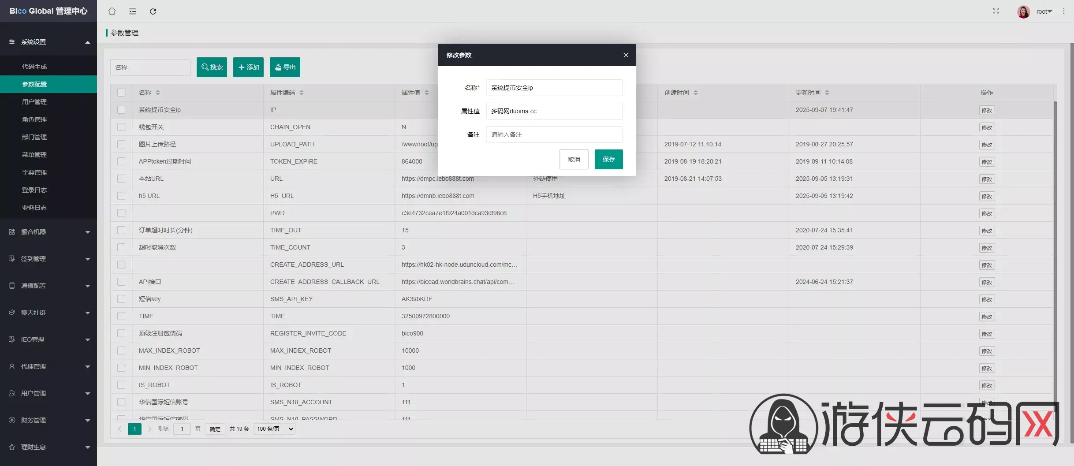Image resolution: width=1074 pixels, height=466 pixels.
Task: Click the fullscreen toggle icon
Action: point(996,11)
